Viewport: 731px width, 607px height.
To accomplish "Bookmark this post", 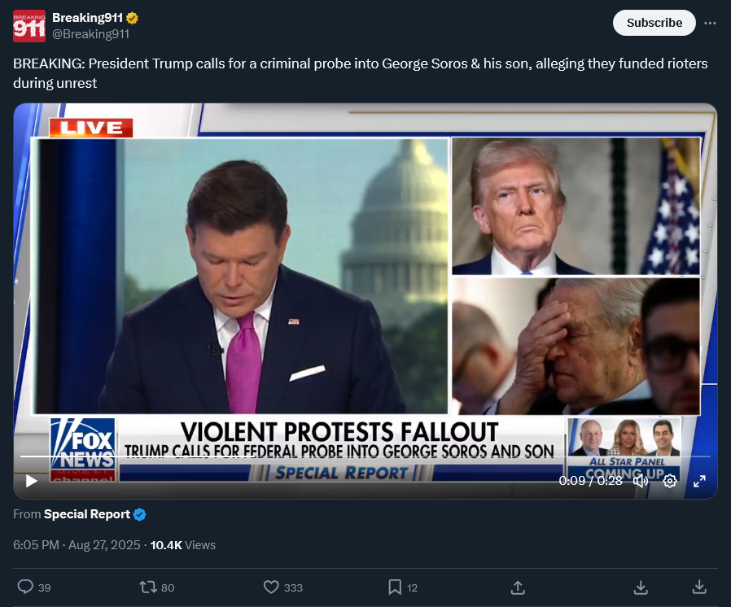I will (x=395, y=587).
